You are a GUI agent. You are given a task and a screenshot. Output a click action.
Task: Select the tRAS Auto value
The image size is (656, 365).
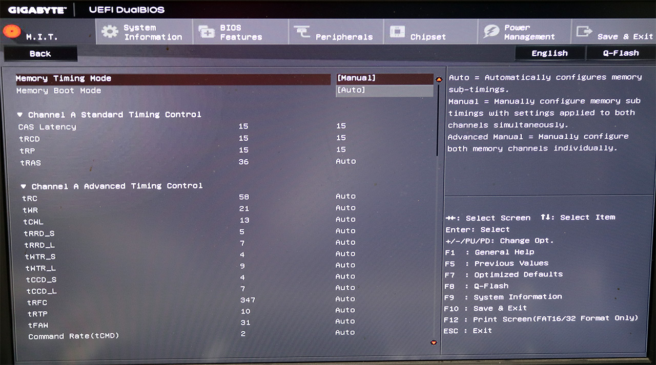[x=346, y=161]
